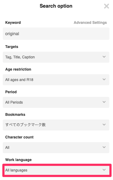Image resolution: width=113 pixels, height=180 pixels.
Task: Focus the Keyword field containing "original"
Action: tap(56, 34)
